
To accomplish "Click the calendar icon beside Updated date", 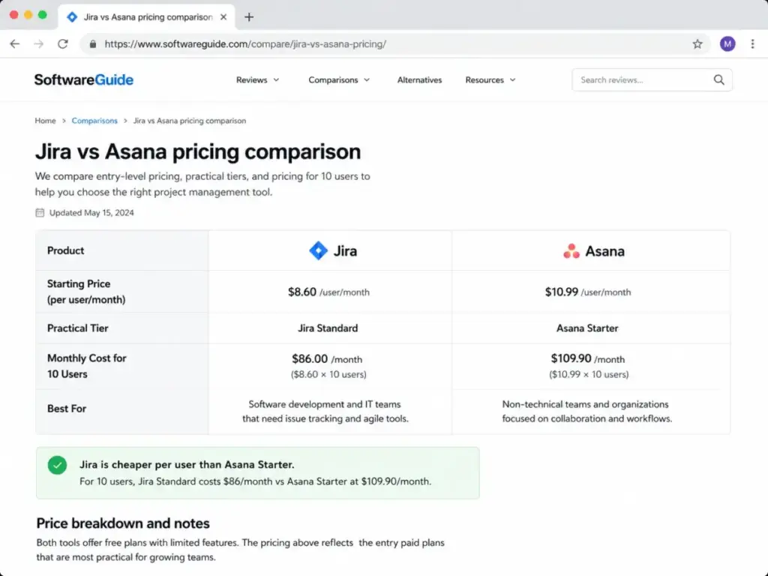I will (x=40, y=212).
